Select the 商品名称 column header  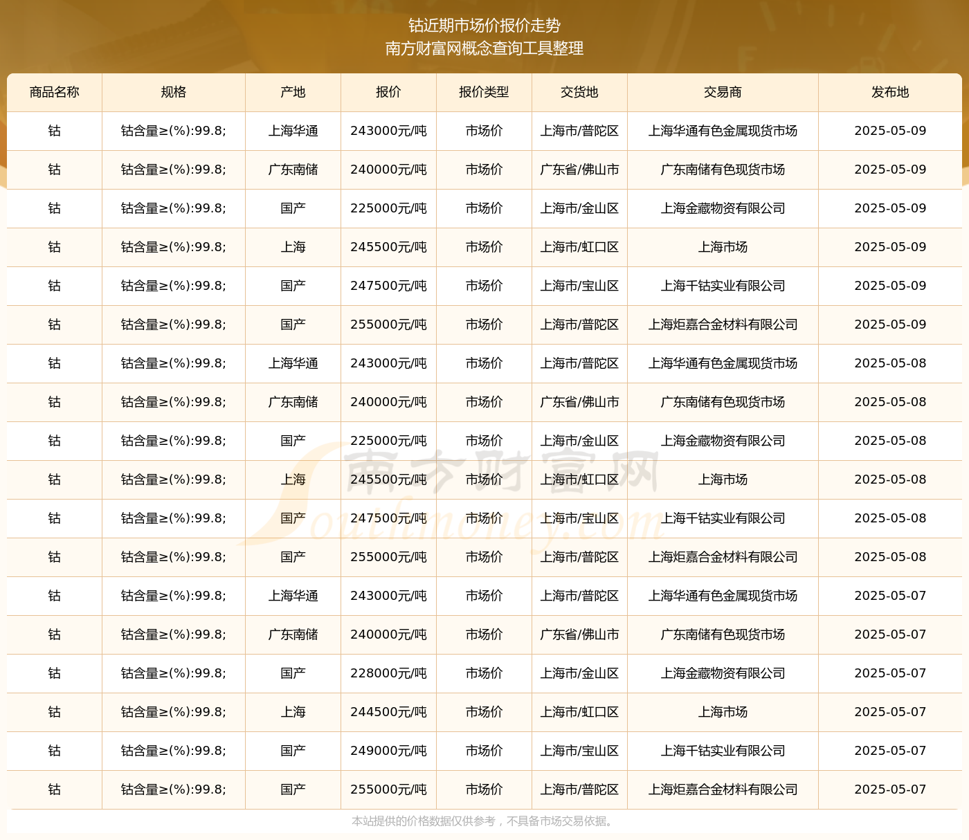pos(55,92)
